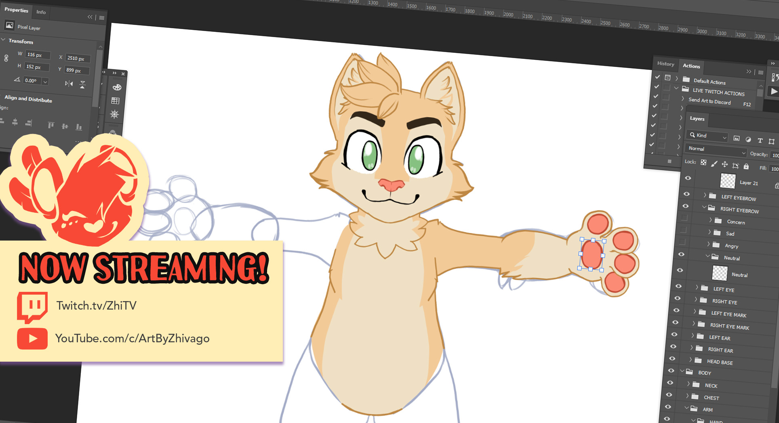The height and width of the screenshot is (423, 779).
Task: Toggle dialog box for Default Actions
Action: pos(667,77)
